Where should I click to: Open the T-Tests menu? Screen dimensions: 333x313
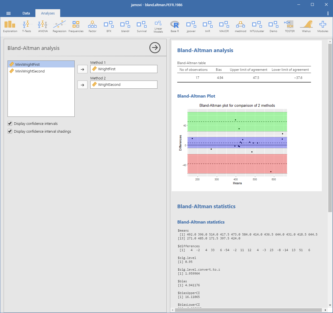pos(26,26)
